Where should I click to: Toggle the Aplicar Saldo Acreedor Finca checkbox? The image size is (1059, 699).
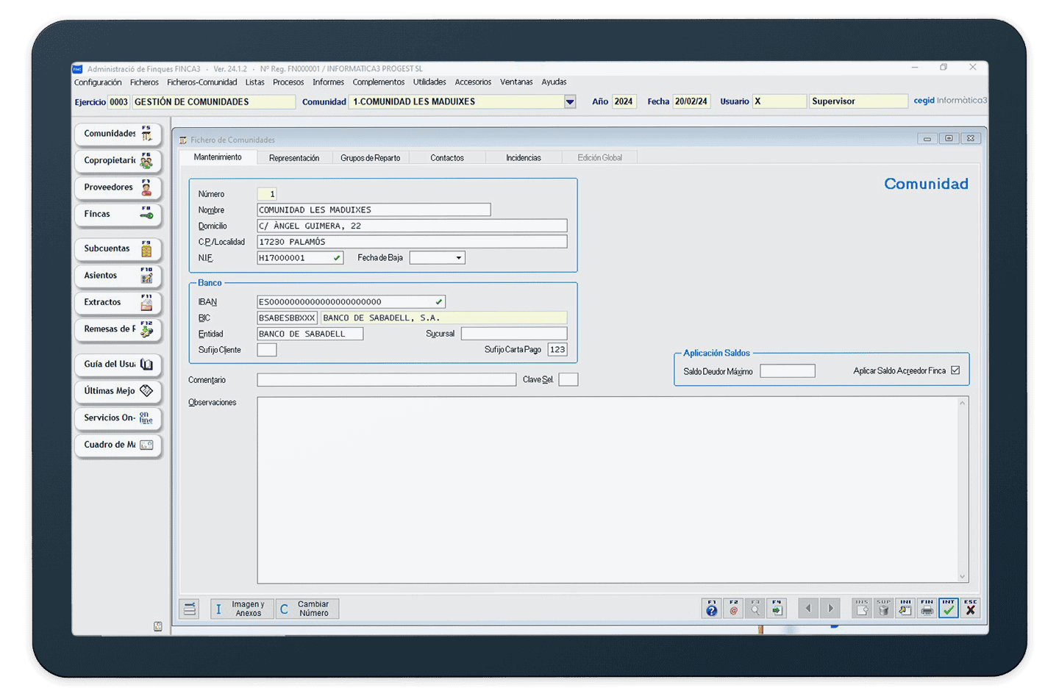[955, 370]
